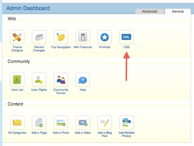
Task: Select the Wiki Features switch icon
Action: (83, 37)
